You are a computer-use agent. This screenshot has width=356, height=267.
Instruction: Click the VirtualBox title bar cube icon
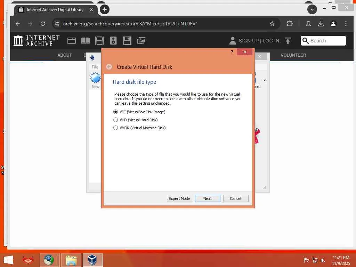pyautogui.click(x=92, y=58)
